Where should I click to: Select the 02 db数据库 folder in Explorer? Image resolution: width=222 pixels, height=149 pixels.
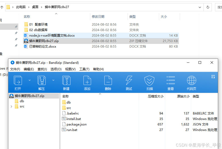point(101,30)
